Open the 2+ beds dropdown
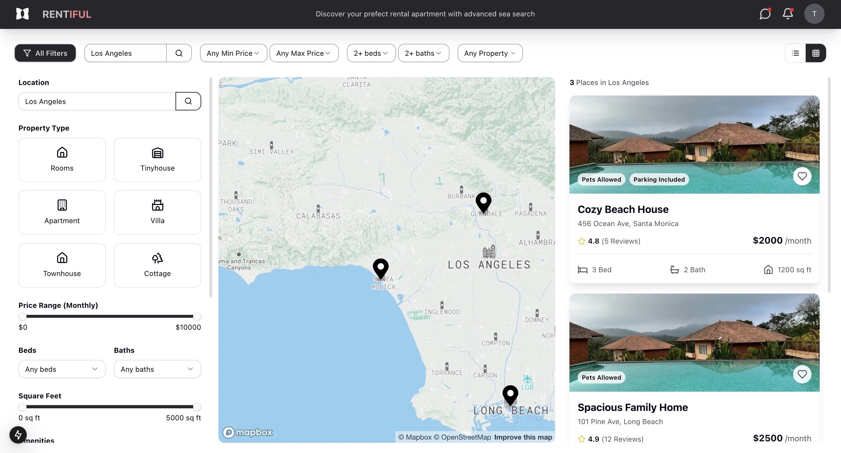Viewport: 841px width, 453px height. coord(371,53)
